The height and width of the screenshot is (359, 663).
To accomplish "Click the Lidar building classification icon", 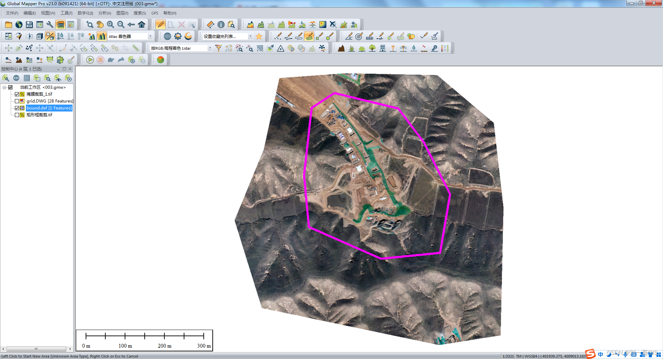I will tap(383, 48).
